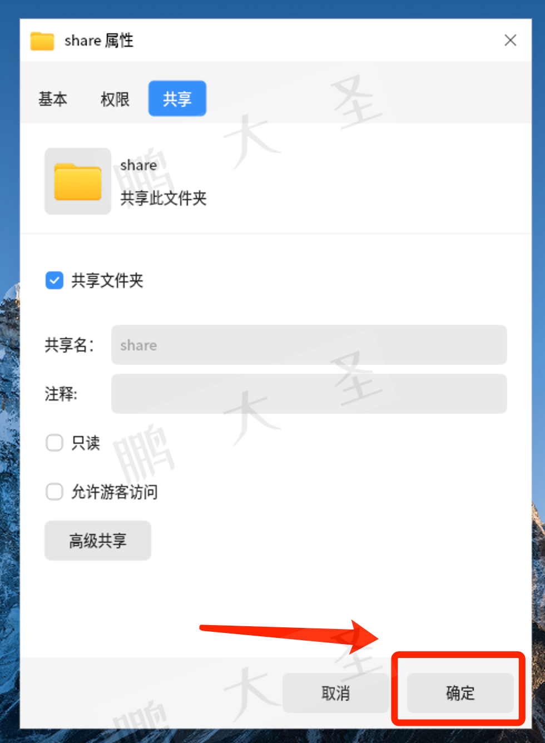Screen dimensions: 545x743
Task: Select the highlighted 共享 tab
Action: point(177,98)
